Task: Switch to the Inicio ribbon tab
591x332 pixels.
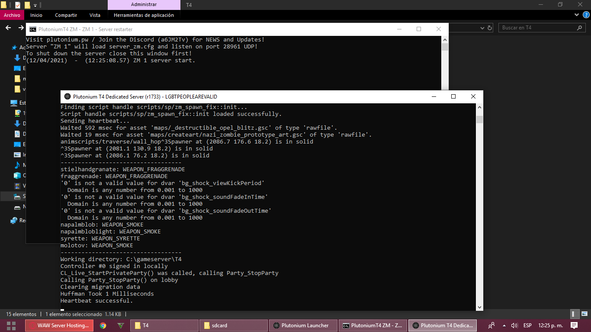Action: point(36,15)
